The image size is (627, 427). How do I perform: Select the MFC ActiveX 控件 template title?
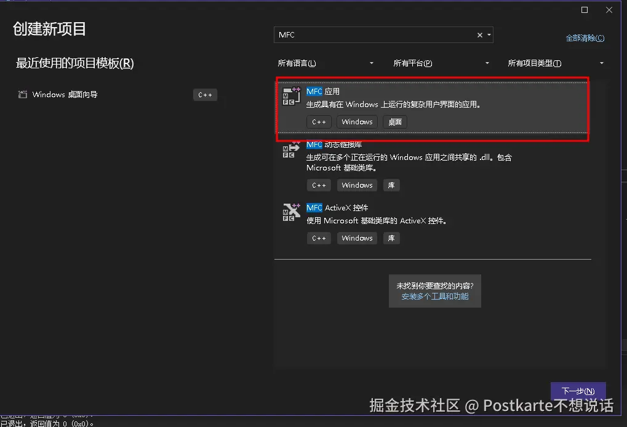pos(337,208)
